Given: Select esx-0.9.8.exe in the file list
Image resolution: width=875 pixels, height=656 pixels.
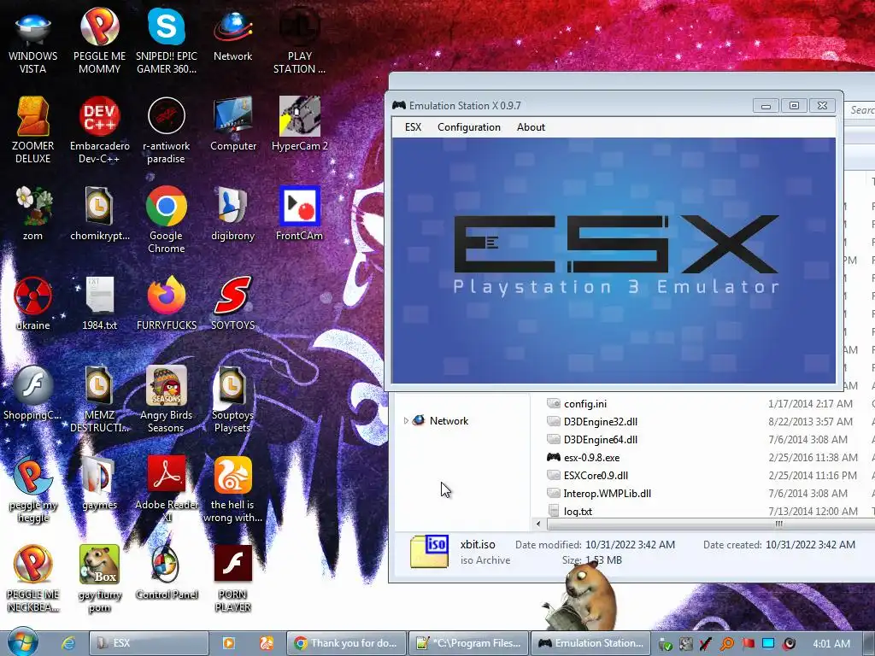Looking at the screenshot, I should tap(591, 458).
